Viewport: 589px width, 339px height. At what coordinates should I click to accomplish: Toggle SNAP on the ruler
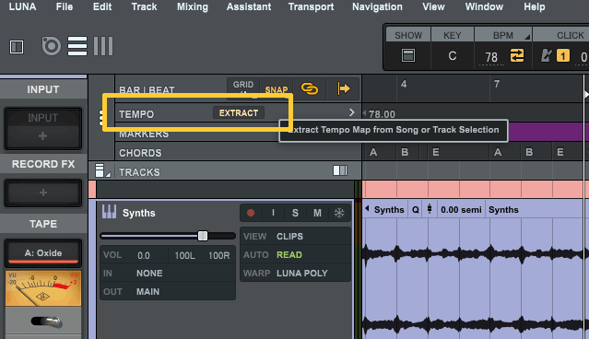(277, 89)
